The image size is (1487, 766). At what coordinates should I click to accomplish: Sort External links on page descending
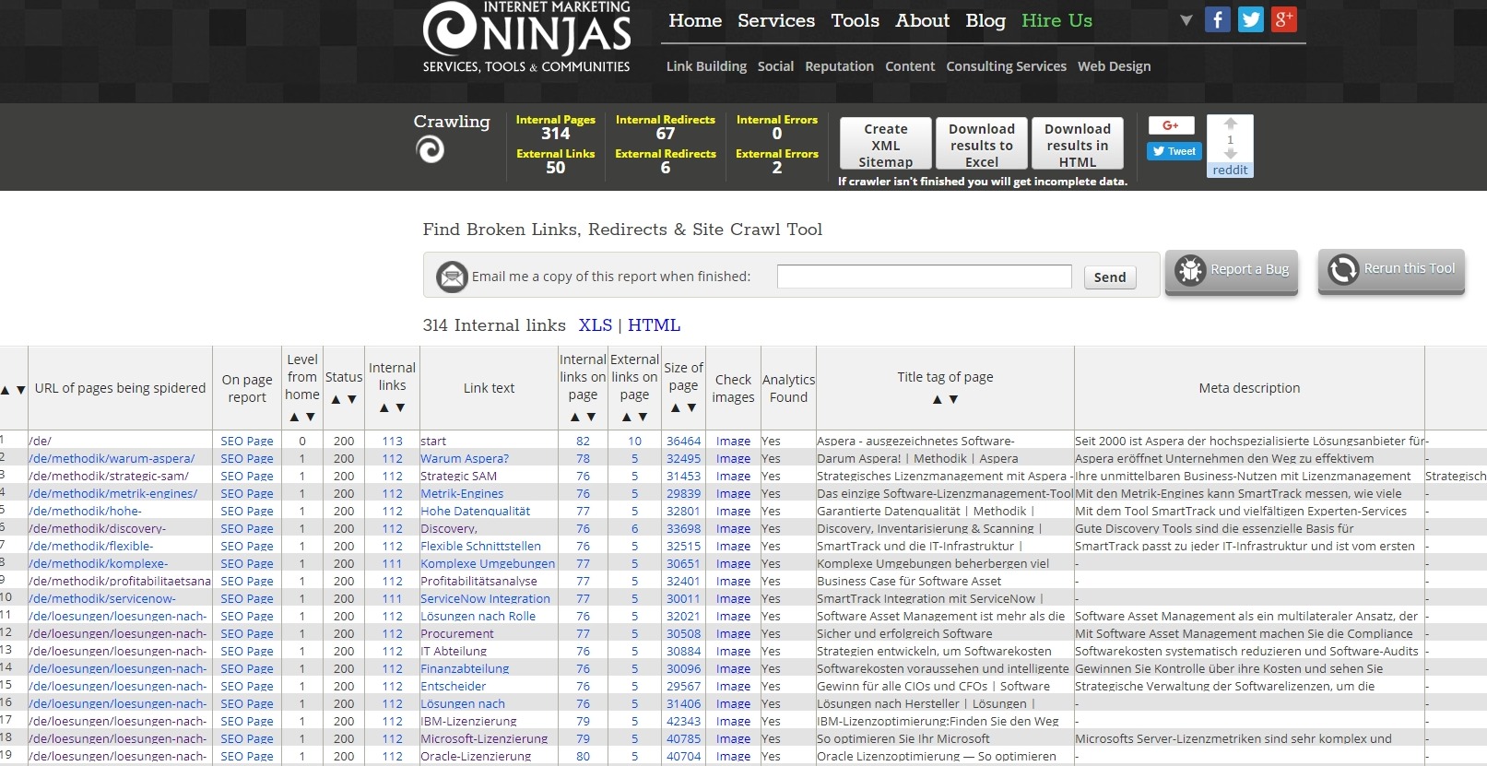pos(643,417)
